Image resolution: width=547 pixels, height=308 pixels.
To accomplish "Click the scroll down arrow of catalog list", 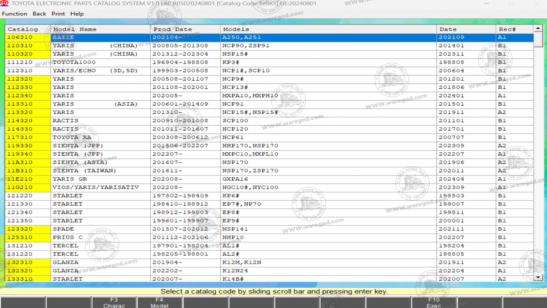I will 538,277.
